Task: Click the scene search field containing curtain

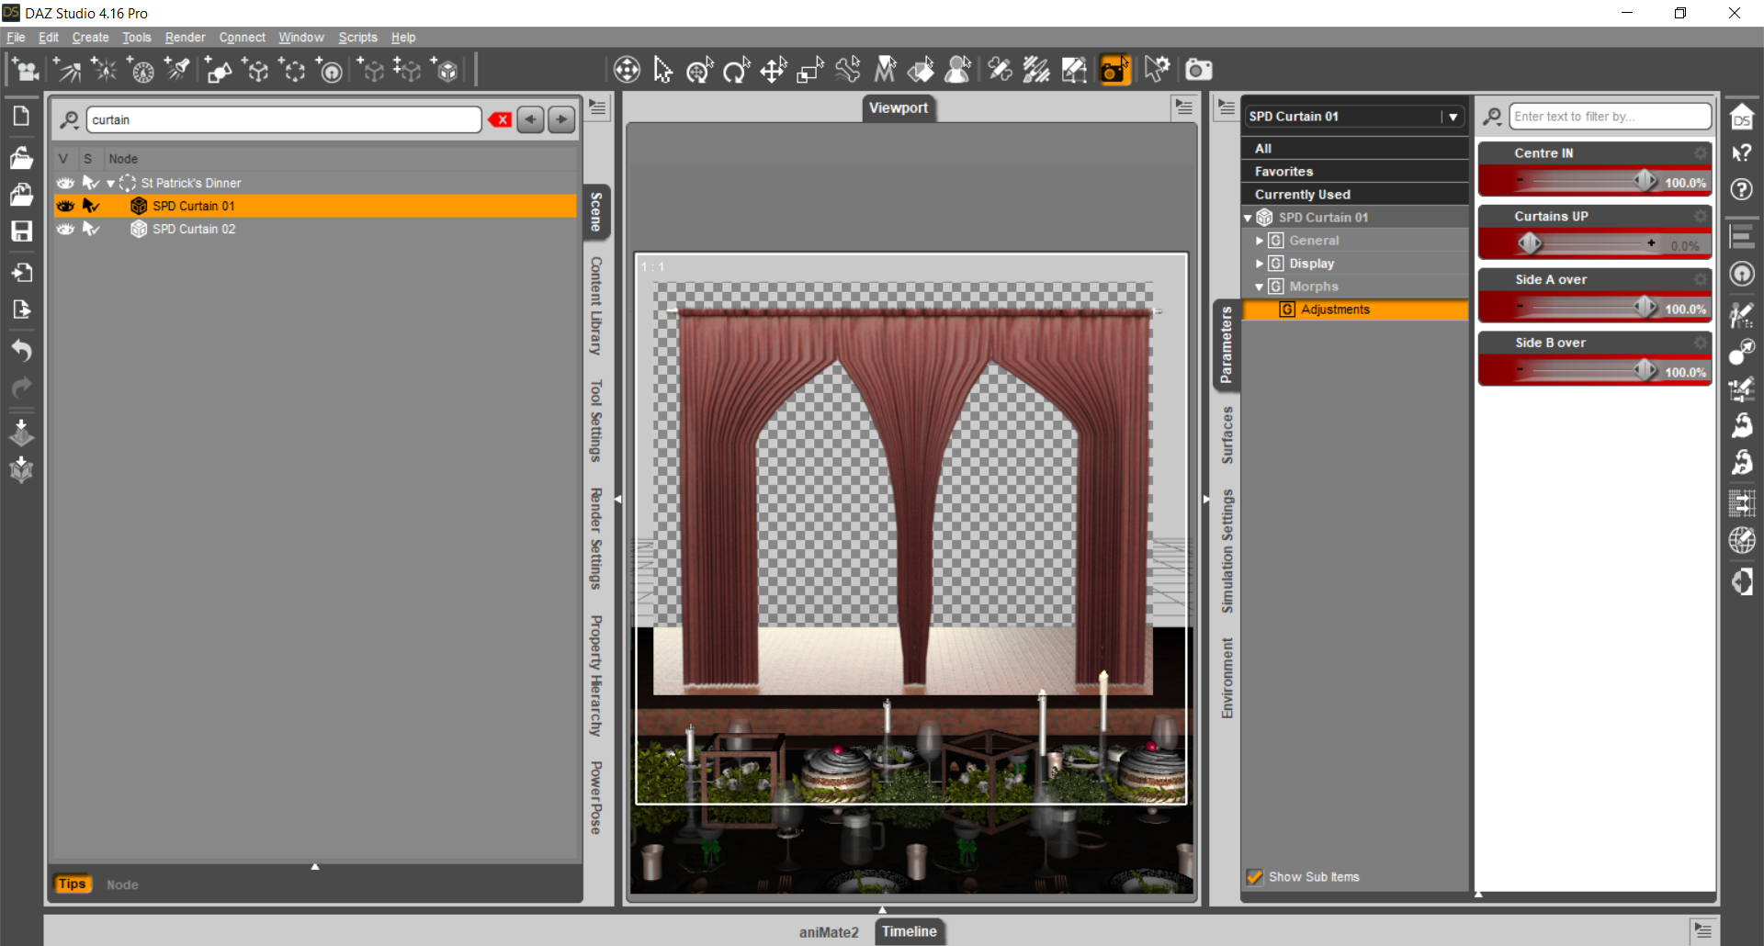Action: tap(284, 120)
